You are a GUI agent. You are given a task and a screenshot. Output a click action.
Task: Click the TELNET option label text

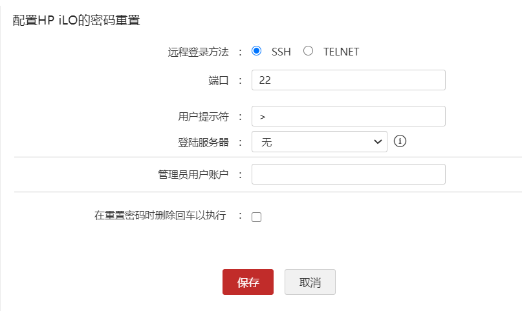341,52
